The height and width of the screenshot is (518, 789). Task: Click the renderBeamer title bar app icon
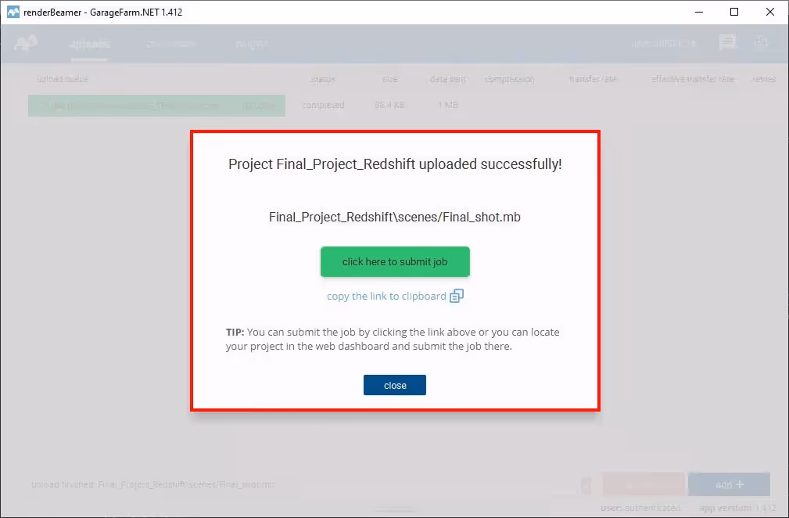point(13,12)
